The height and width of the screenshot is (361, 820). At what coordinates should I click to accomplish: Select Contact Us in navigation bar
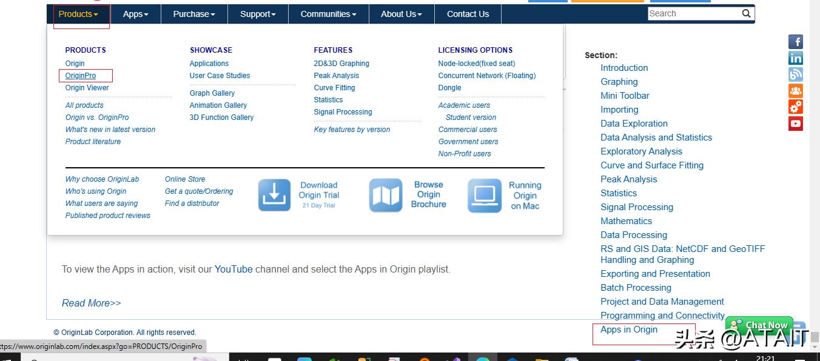point(468,14)
